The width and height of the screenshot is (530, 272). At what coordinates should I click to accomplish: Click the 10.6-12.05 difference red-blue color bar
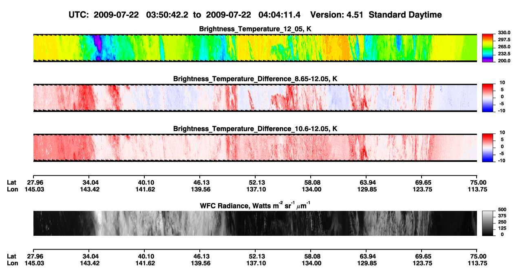pos(488,147)
